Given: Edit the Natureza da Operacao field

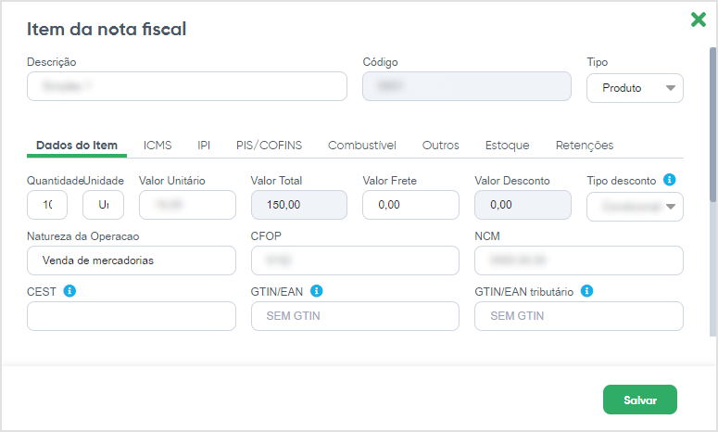Looking at the screenshot, I should 132,260.
